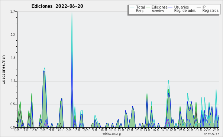Click the 'Bots' legend label

139,11
